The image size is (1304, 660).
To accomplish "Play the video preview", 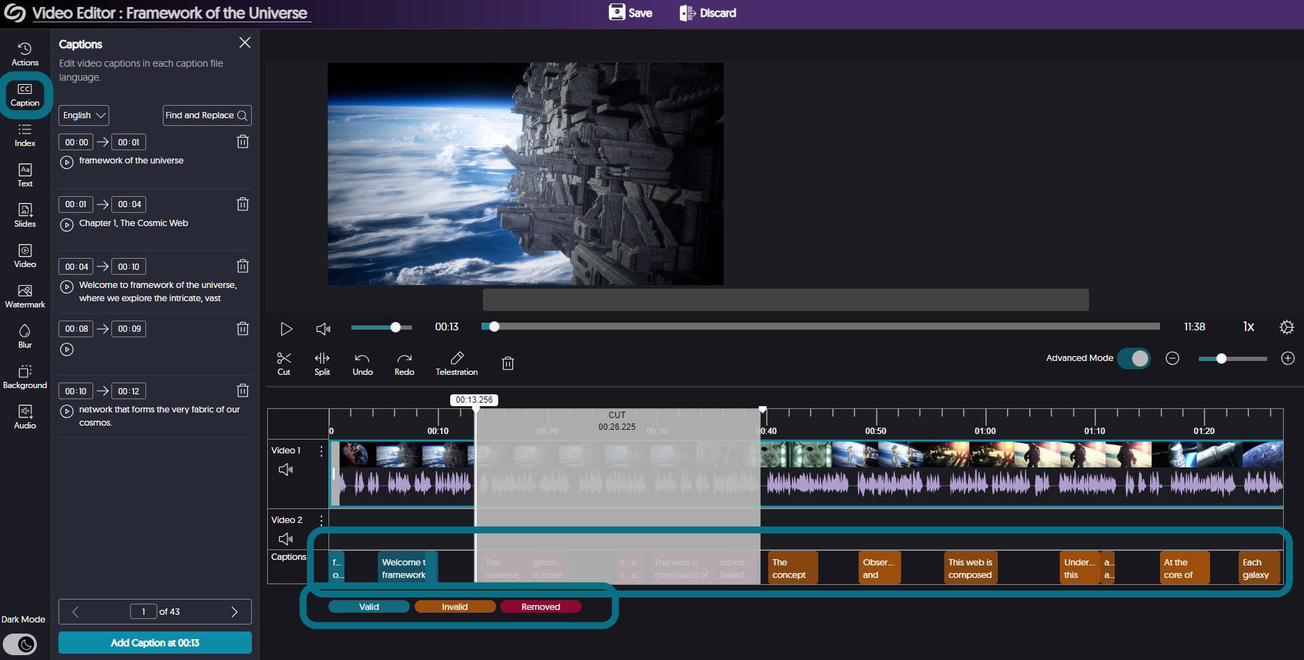I will pyautogui.click(x=286, y=329).
